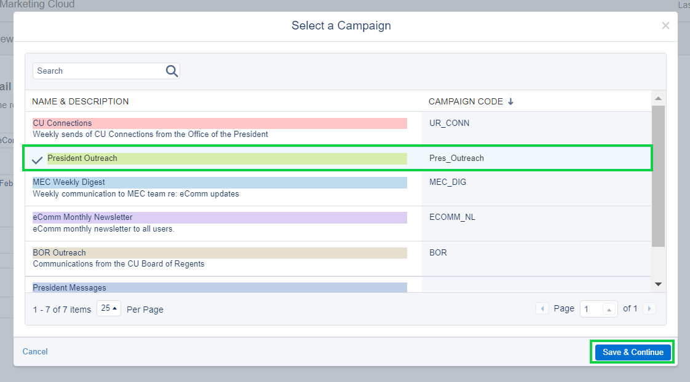Click the MEC Weekly Digest description text
The height and width of the screenshot is (382, 690).
(x=135, y=194)
